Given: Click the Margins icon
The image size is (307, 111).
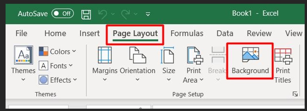Looking at the screenshot, I should coord(105,55).
